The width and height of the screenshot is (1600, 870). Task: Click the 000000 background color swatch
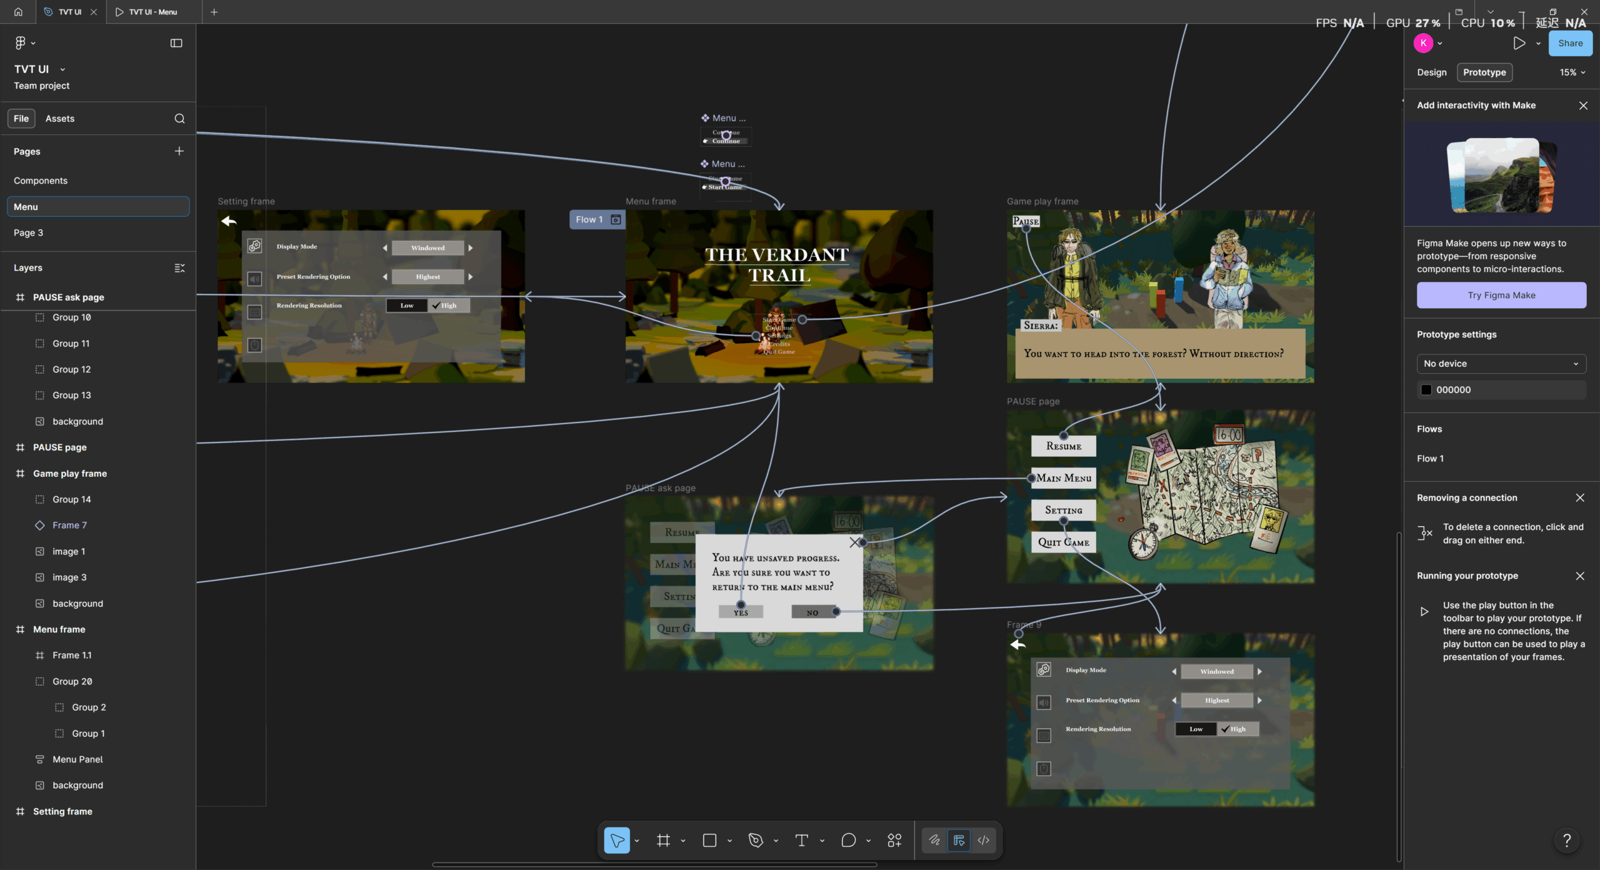coord(1426,390)
